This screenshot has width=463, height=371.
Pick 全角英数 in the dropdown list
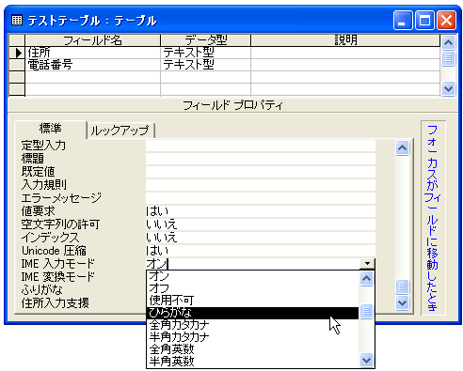[252, 349]
